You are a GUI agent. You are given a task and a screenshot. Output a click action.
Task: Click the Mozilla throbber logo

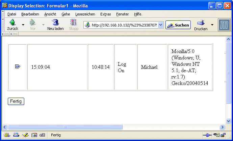[x=224, y=25]
